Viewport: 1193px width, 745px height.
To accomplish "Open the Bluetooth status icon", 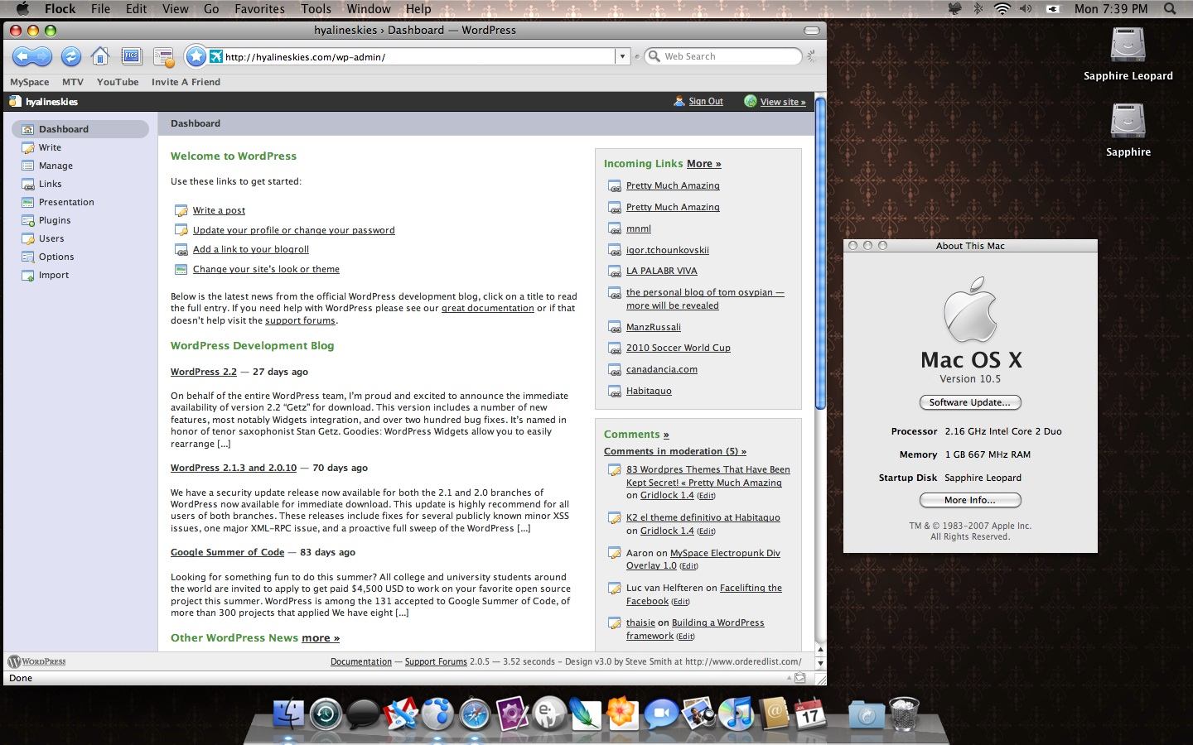I will coord(978,8).
